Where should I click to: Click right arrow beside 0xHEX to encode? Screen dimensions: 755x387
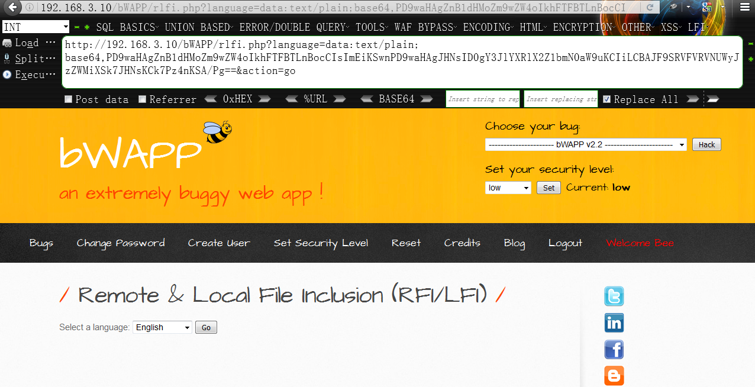point(264,99)
